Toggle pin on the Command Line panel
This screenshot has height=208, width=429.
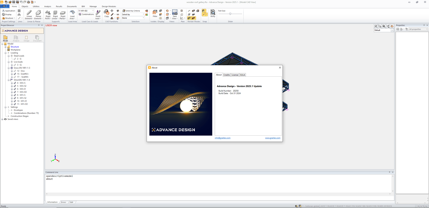coord(389,172)
